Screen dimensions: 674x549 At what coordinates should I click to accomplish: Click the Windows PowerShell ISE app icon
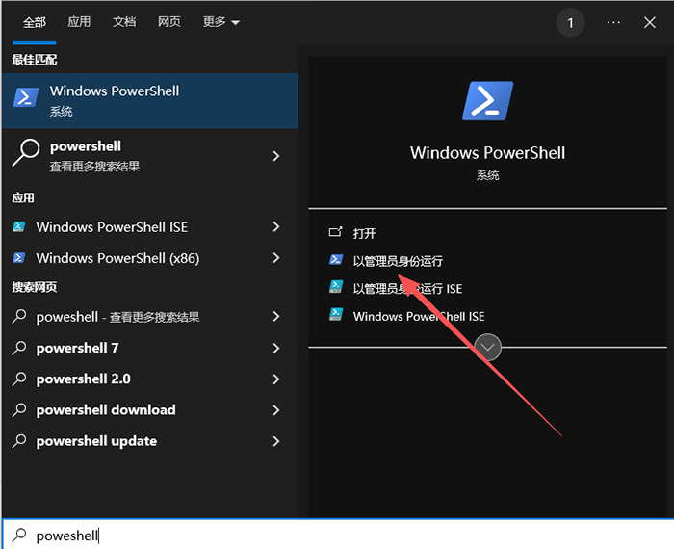point(18,226)
